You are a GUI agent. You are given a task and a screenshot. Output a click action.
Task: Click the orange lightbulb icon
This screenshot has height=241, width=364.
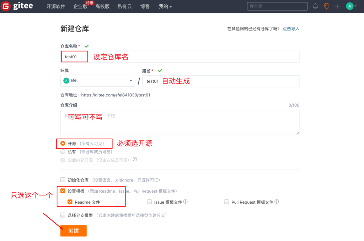pos(326,6)
